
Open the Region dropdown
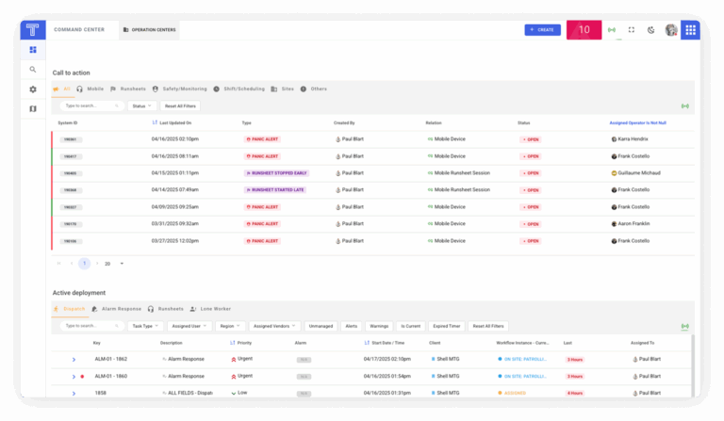click(x=230, y=326)
